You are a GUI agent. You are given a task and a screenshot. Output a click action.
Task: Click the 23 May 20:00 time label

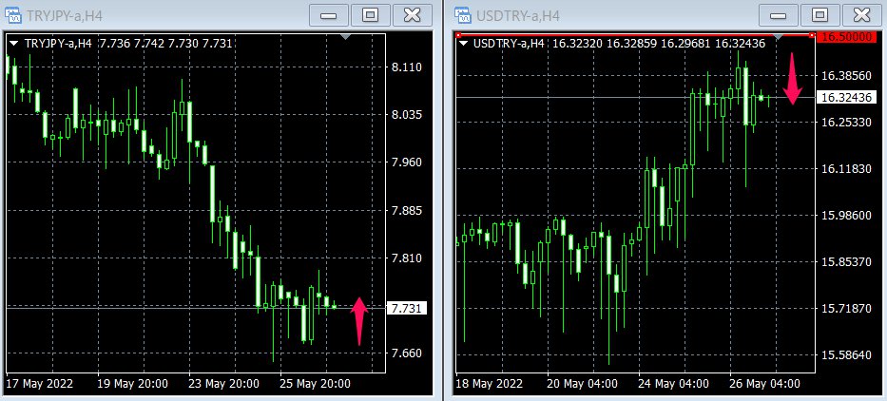224,384
